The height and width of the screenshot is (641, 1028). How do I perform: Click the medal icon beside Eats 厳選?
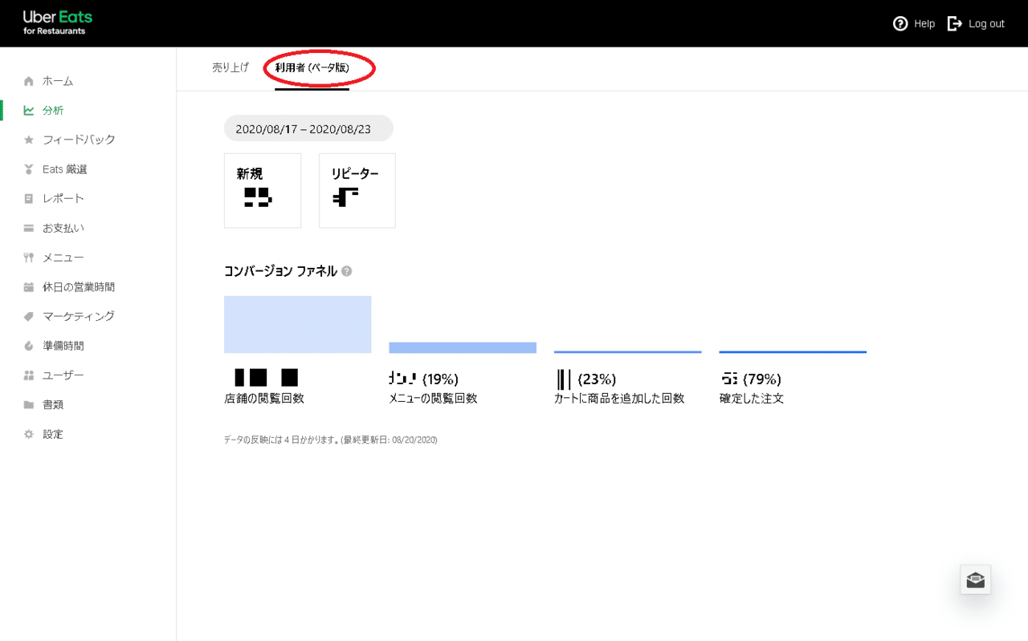pyautogui.click(x=29, y=169)
